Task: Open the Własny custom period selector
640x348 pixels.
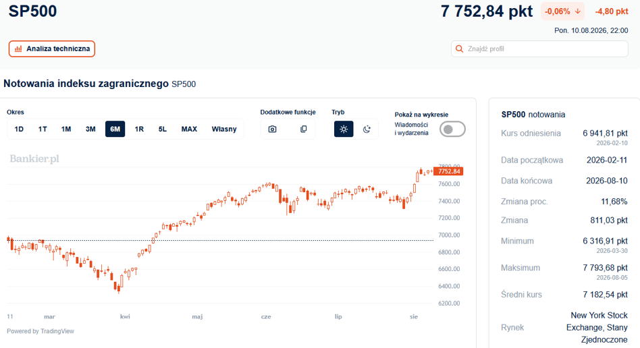Action: (224, 129)
